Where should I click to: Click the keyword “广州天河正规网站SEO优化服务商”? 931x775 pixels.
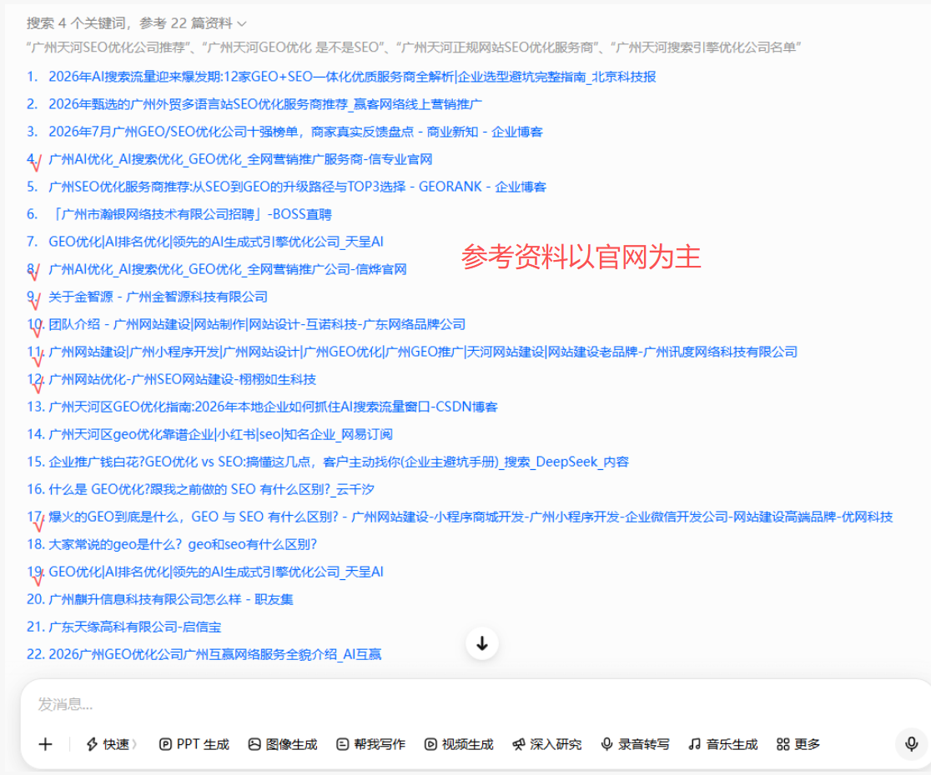pos(496,47)
